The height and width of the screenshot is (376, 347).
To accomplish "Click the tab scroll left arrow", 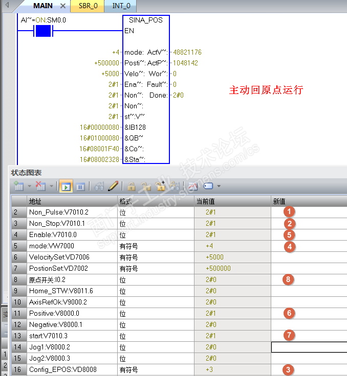I will coord(7,5).
